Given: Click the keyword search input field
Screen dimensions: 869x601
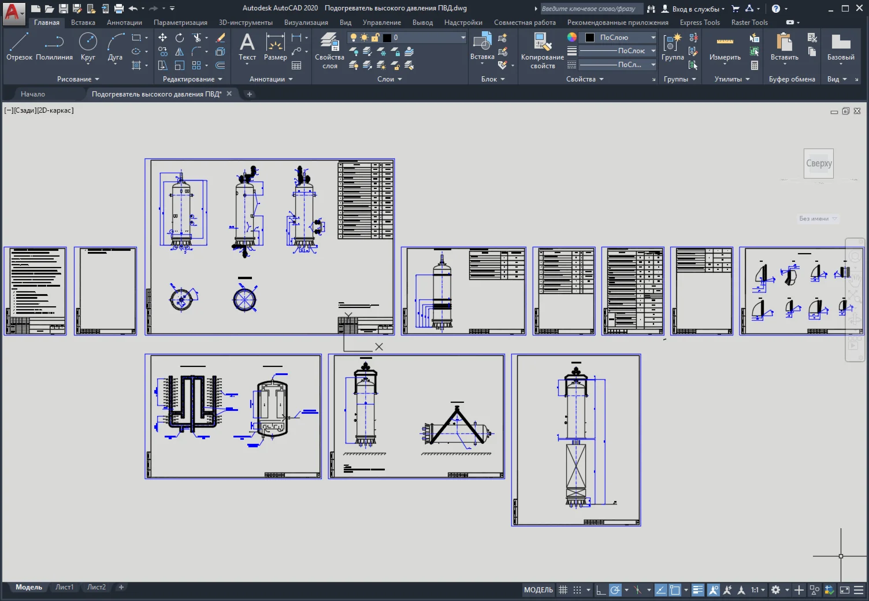Looking at the screenshot, I should 592,9.
